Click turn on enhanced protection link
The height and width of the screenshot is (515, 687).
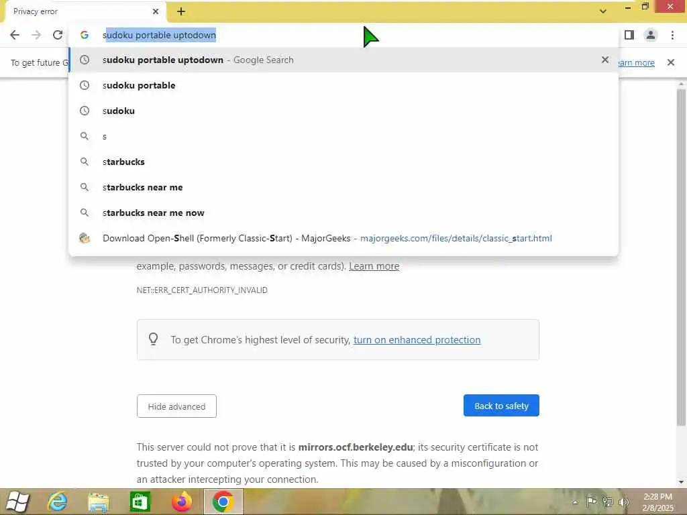417,340
